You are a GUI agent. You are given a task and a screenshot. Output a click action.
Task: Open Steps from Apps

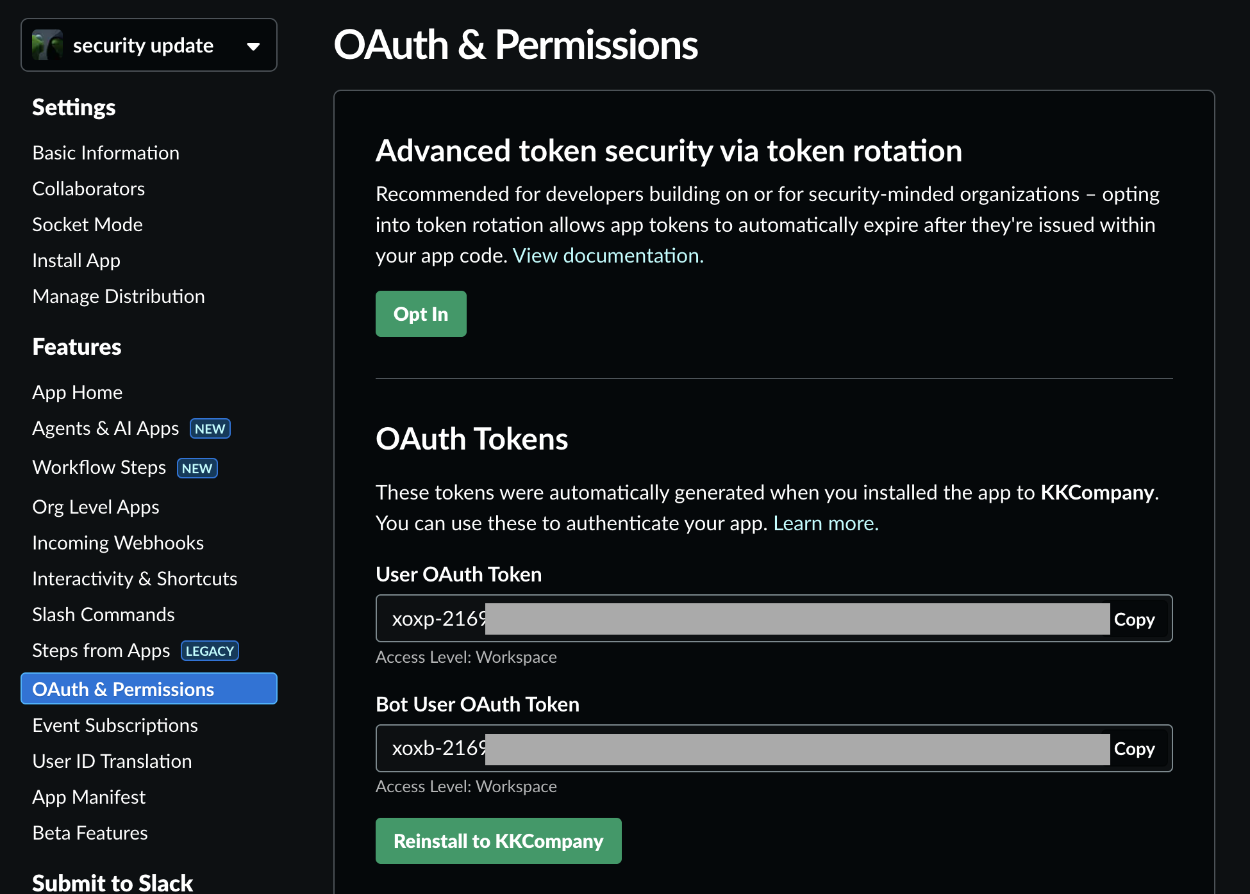click(101, 651)
